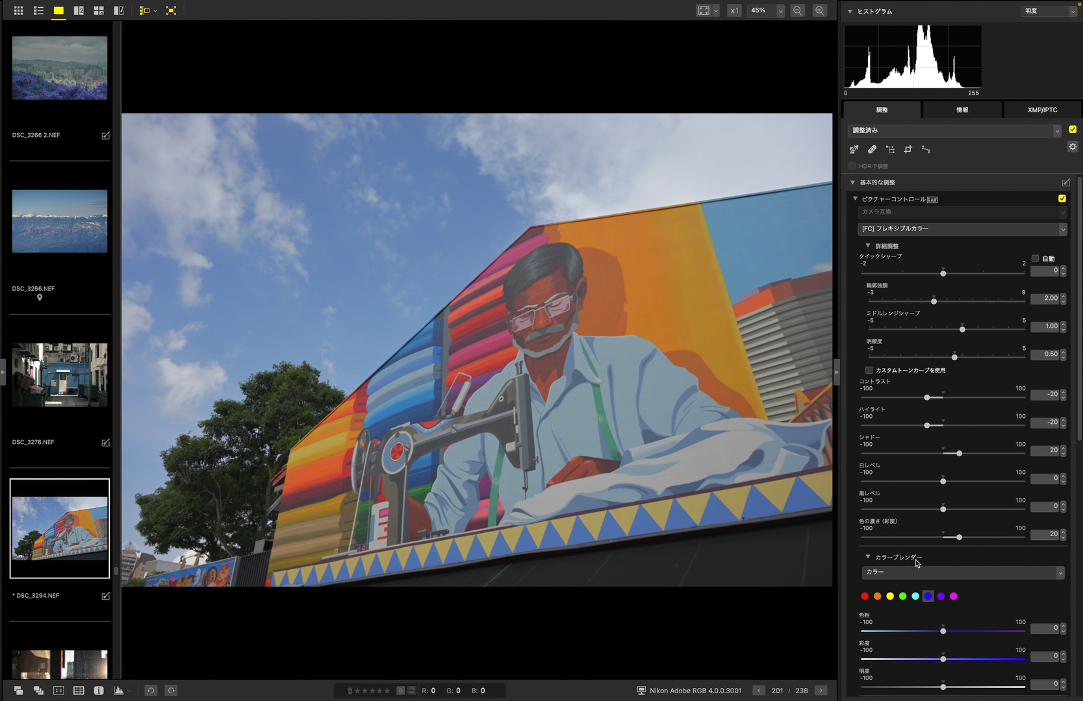This screenshot has height=701, width=1083.
Task: Collapse the ピクチャーコントロール section
Action: (x=855, y=199)
